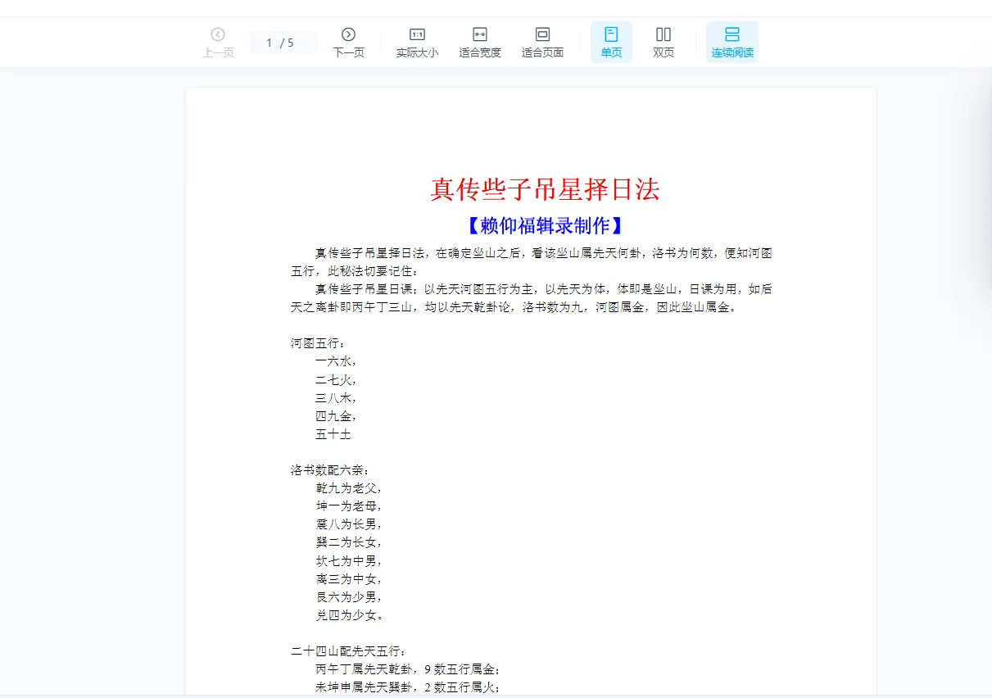
Task: Switch layout to two-page mode
Action: 663,42
